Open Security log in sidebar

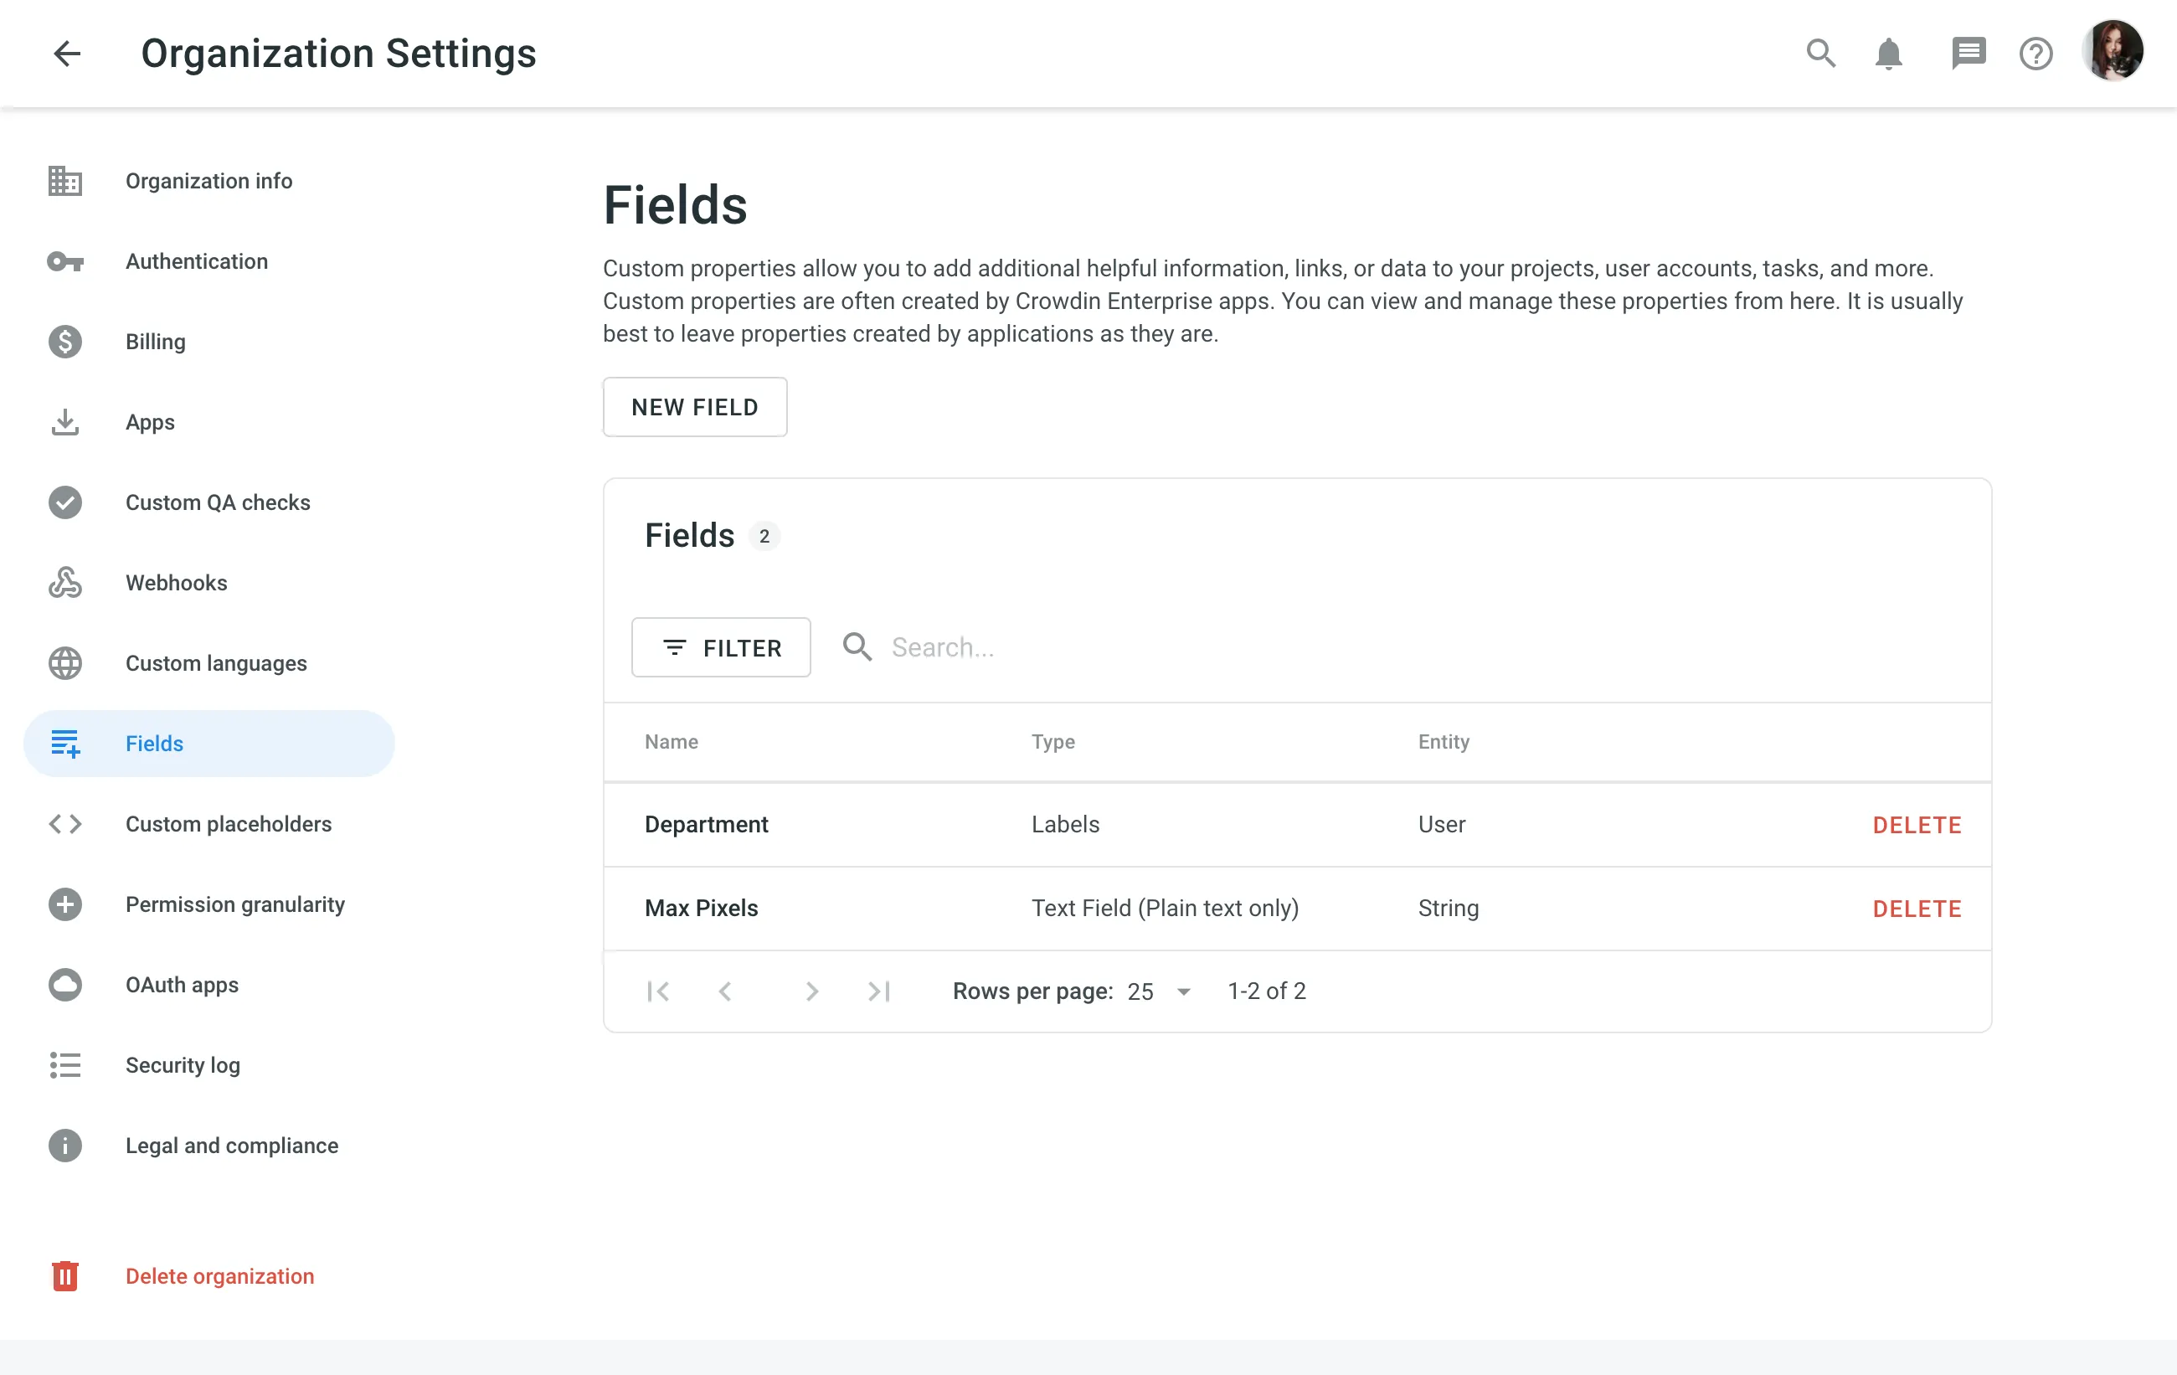(183, 1065)
